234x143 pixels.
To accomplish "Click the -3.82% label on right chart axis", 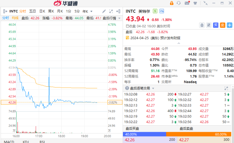I will pyautogui.click(x=115, y=102).
